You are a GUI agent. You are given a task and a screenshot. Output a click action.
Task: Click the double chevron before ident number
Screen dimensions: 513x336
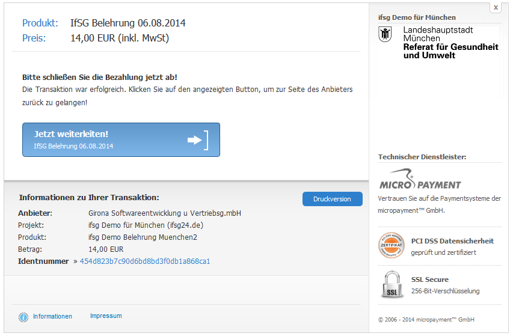75,261
